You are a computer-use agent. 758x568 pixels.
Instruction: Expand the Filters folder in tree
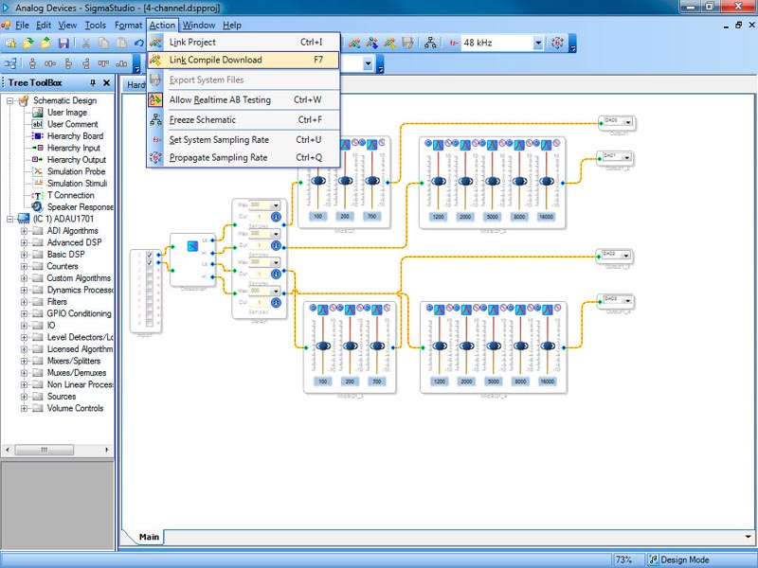[x=24, y=302]
